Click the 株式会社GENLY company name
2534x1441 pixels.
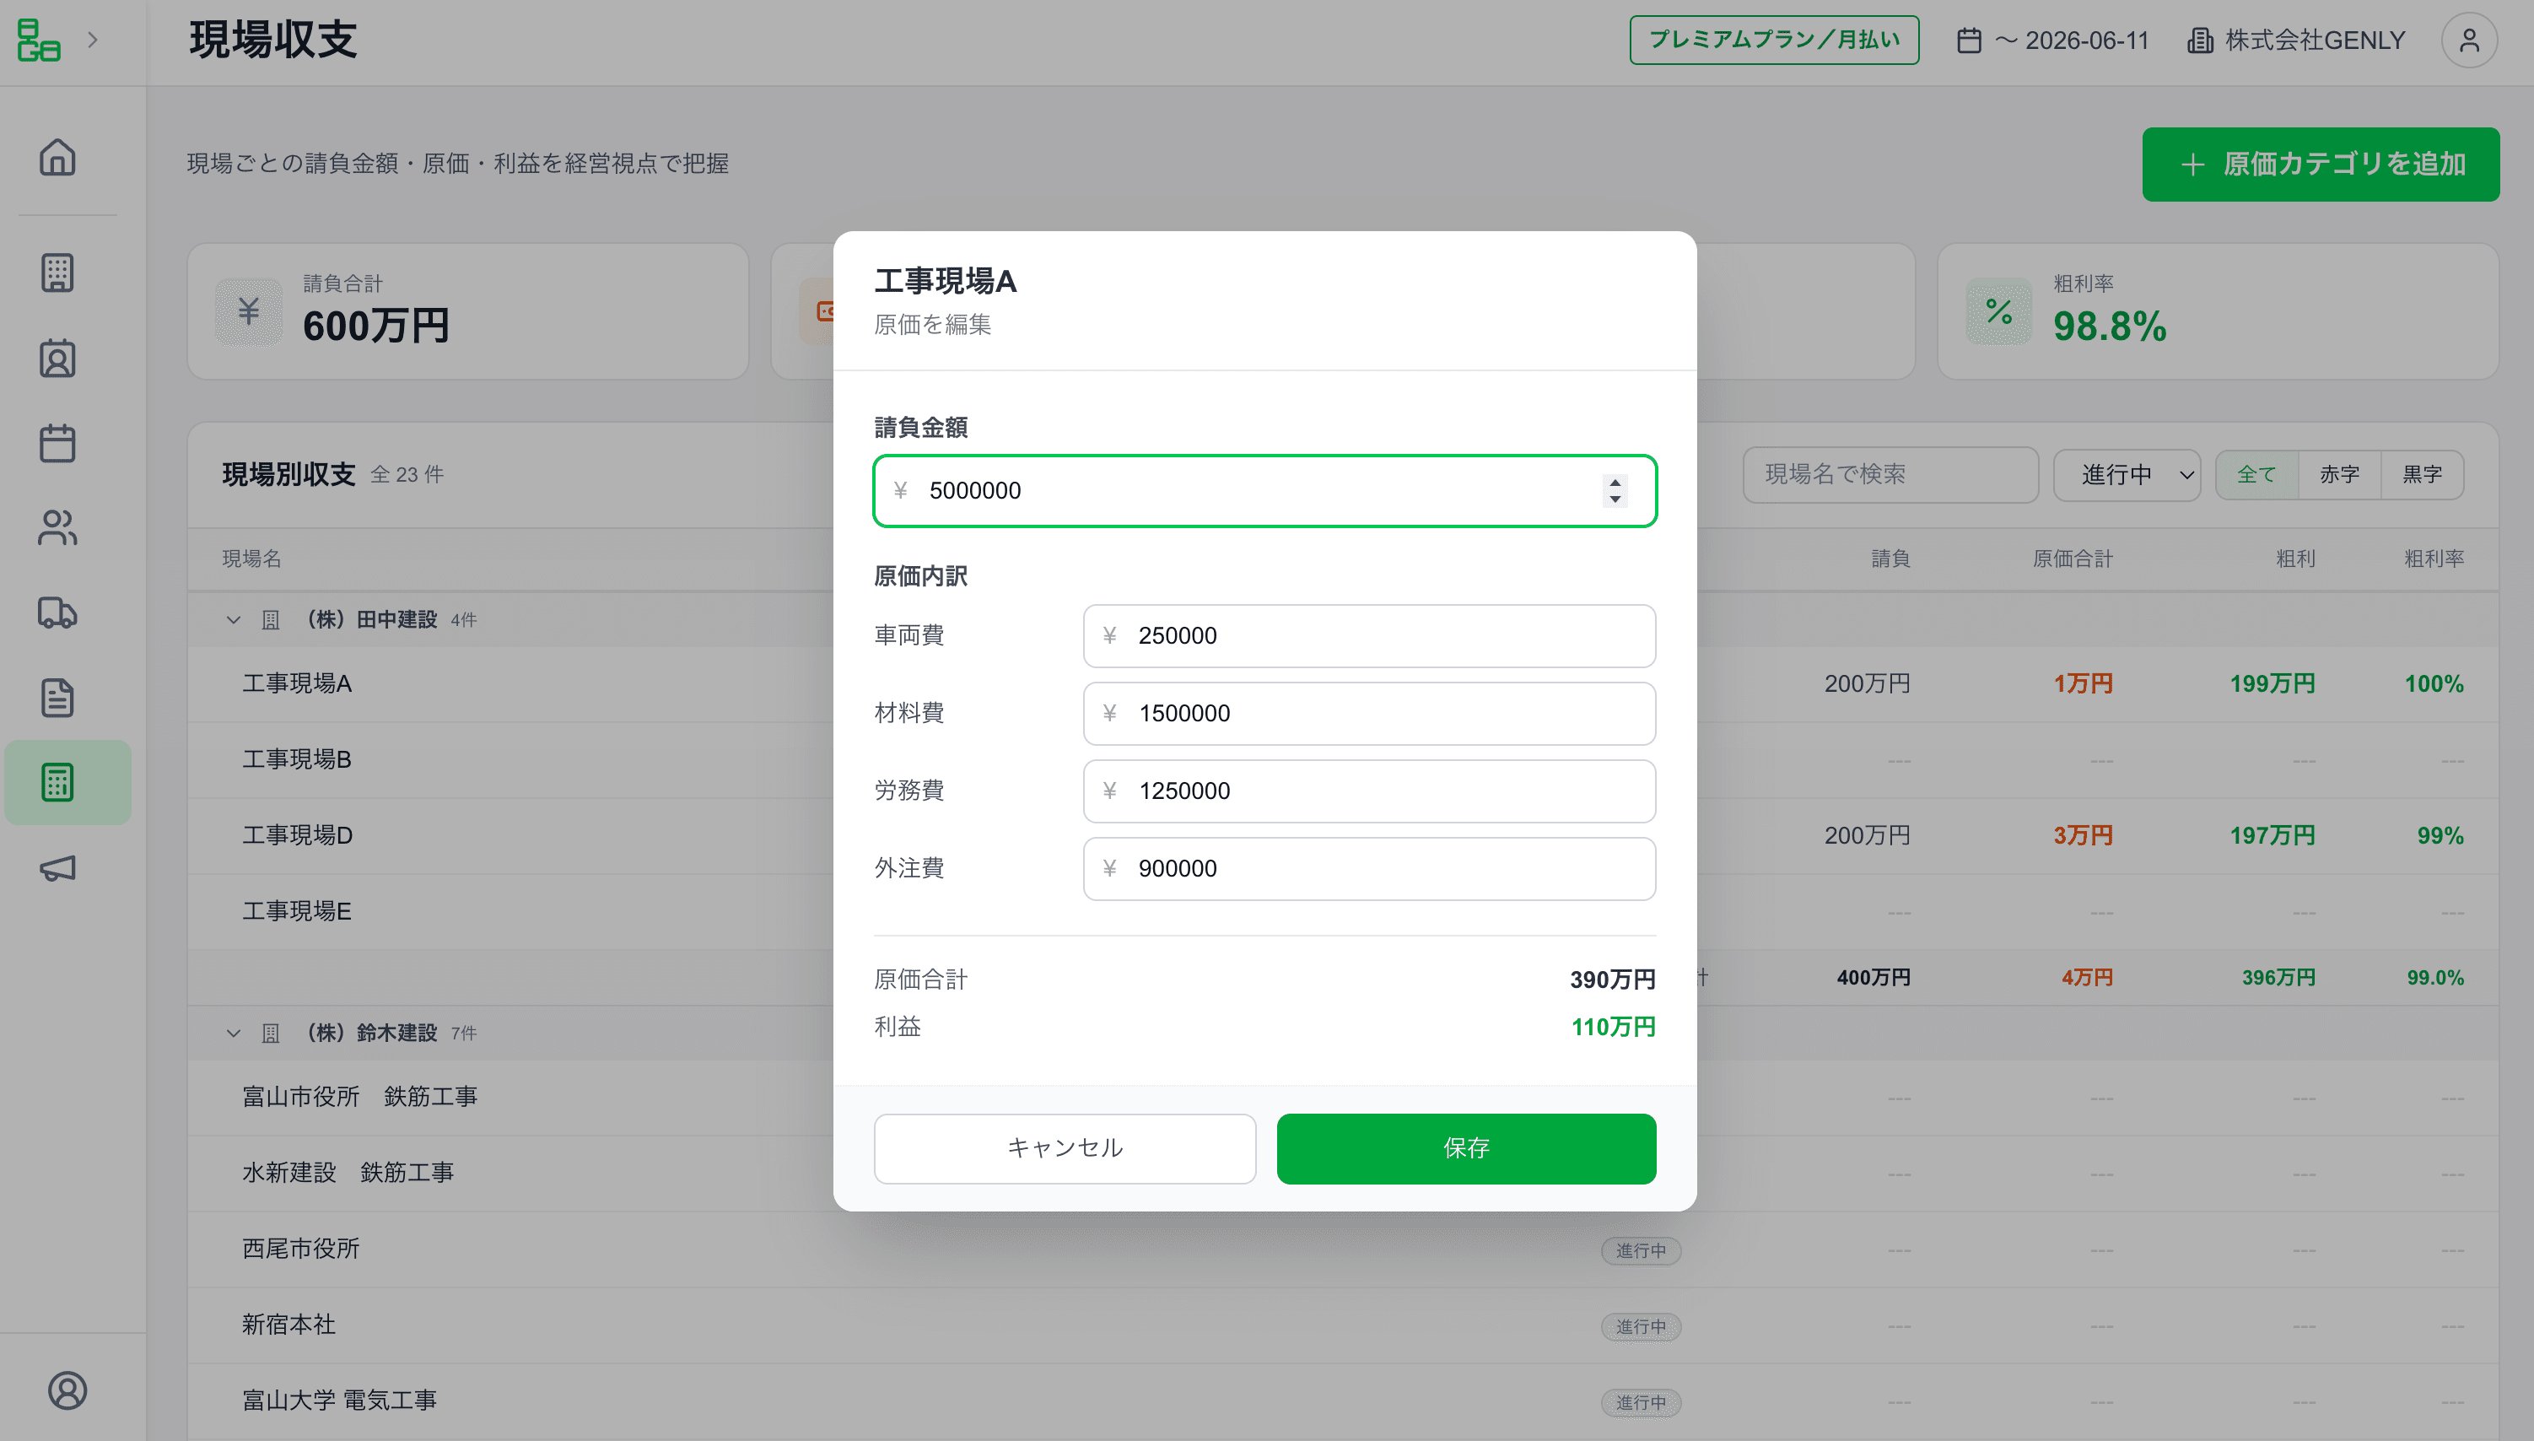click(2315, 40)
